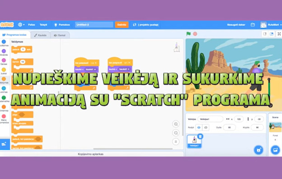
Task: Switch to the Kaukės tab
Action: click(40, 35)
